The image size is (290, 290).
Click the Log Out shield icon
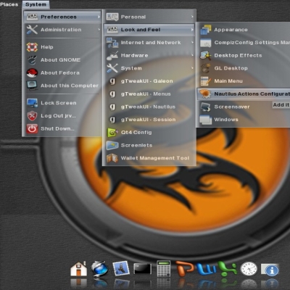[32, 116]
